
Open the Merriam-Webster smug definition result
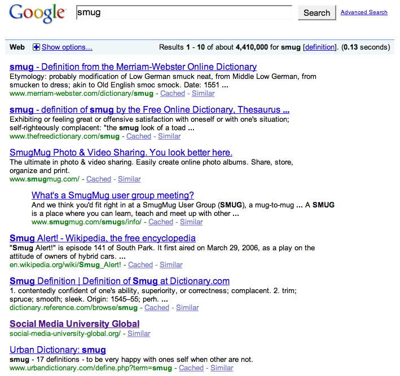click(x=133, y=67)
